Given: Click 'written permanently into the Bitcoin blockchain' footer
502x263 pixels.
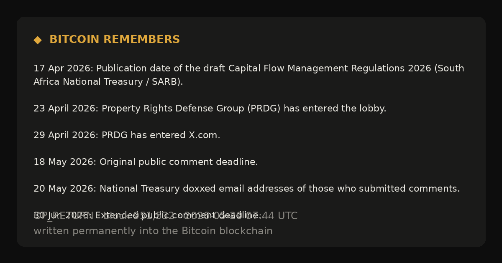Looking at the screenshot, I should click(x=153, y=231).
